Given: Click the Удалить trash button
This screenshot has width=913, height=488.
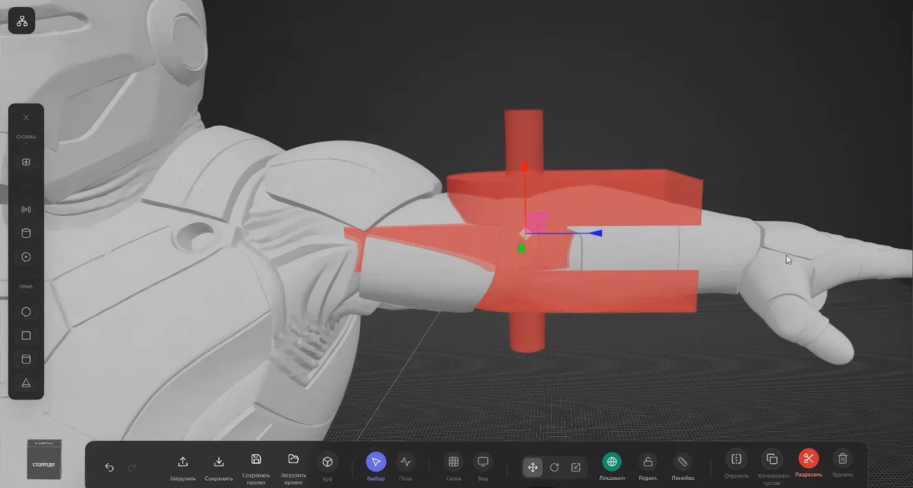Looking at the screenshot, I should 843,464.
